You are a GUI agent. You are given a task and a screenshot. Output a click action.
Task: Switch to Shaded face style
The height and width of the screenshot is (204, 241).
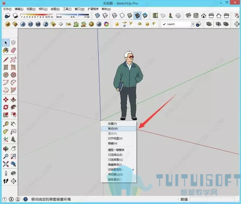(130, 15)
